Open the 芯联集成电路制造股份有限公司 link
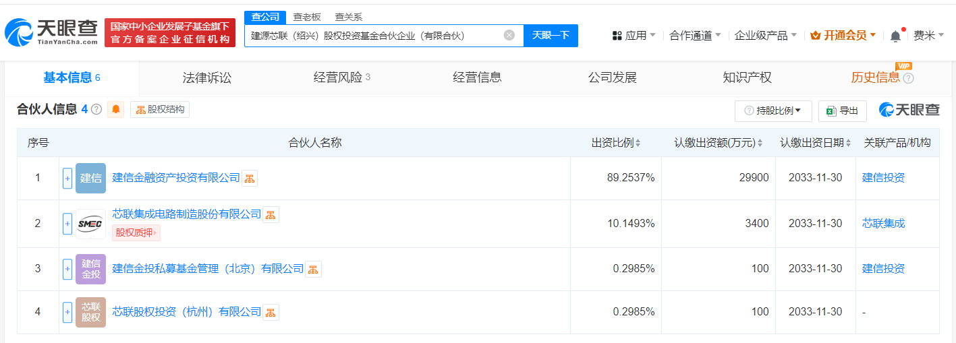The height and width of the screenshot is (343, 956). pyautogui.click(x=187, y=214)
